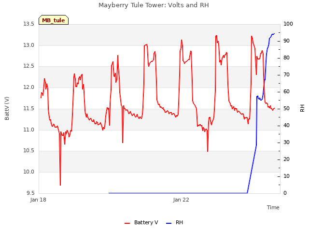Click the 12.0 left axis value

point(29,87)
